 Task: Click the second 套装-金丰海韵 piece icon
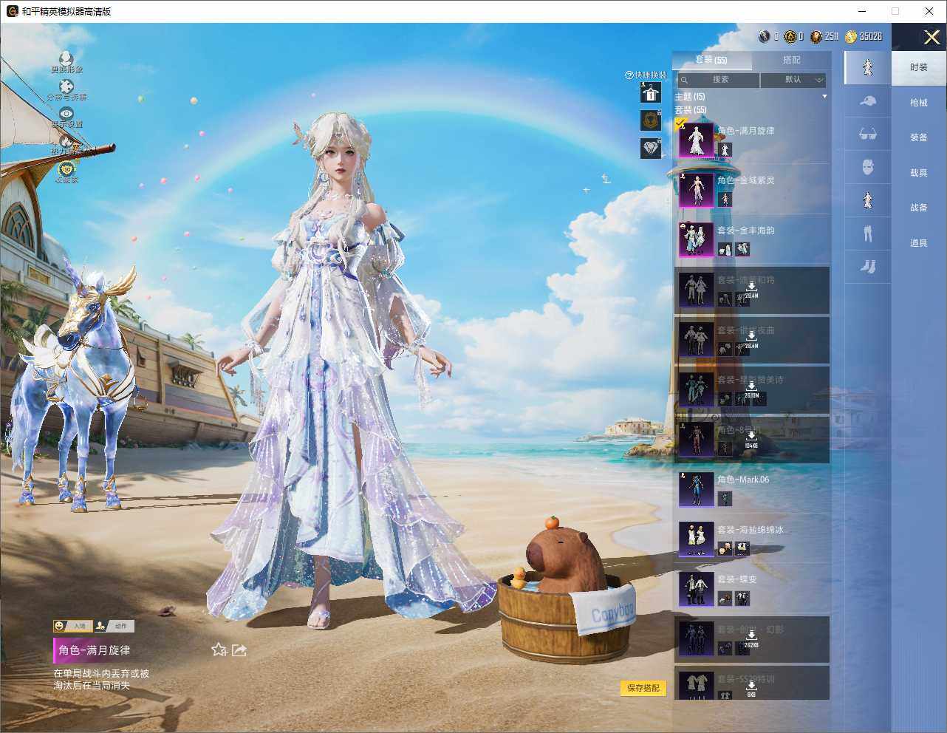click(742, 250)
